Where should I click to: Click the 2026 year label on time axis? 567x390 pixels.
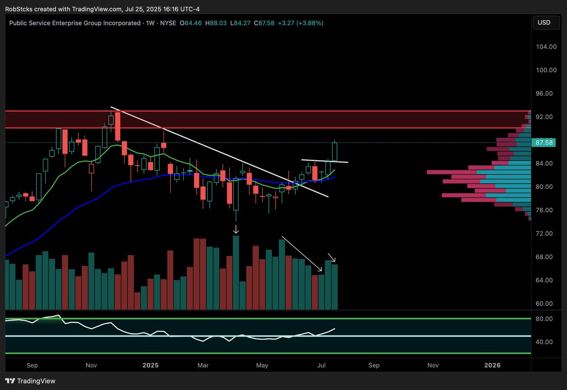click(x=493, y=365)
